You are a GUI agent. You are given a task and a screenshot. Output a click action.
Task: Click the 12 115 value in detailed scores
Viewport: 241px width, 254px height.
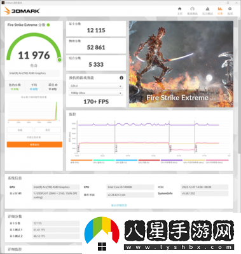coord(56,224)
